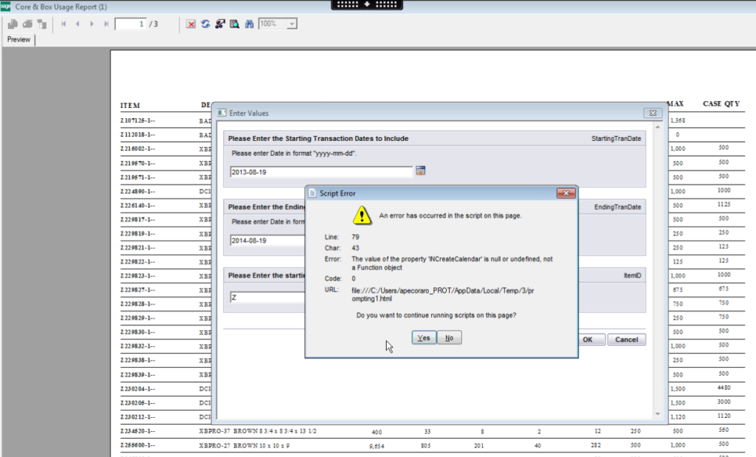Click the Print Report toolbar icon
Image resolution: width=756 pixels, height=457 pixels.
pyautogui.click(x=27, y=24)
